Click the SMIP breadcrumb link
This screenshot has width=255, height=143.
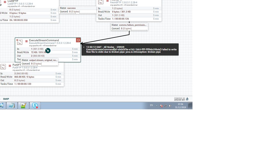(6, 99)
